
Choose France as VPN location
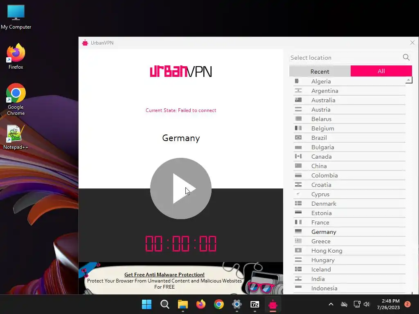click(x=349, y=222)
